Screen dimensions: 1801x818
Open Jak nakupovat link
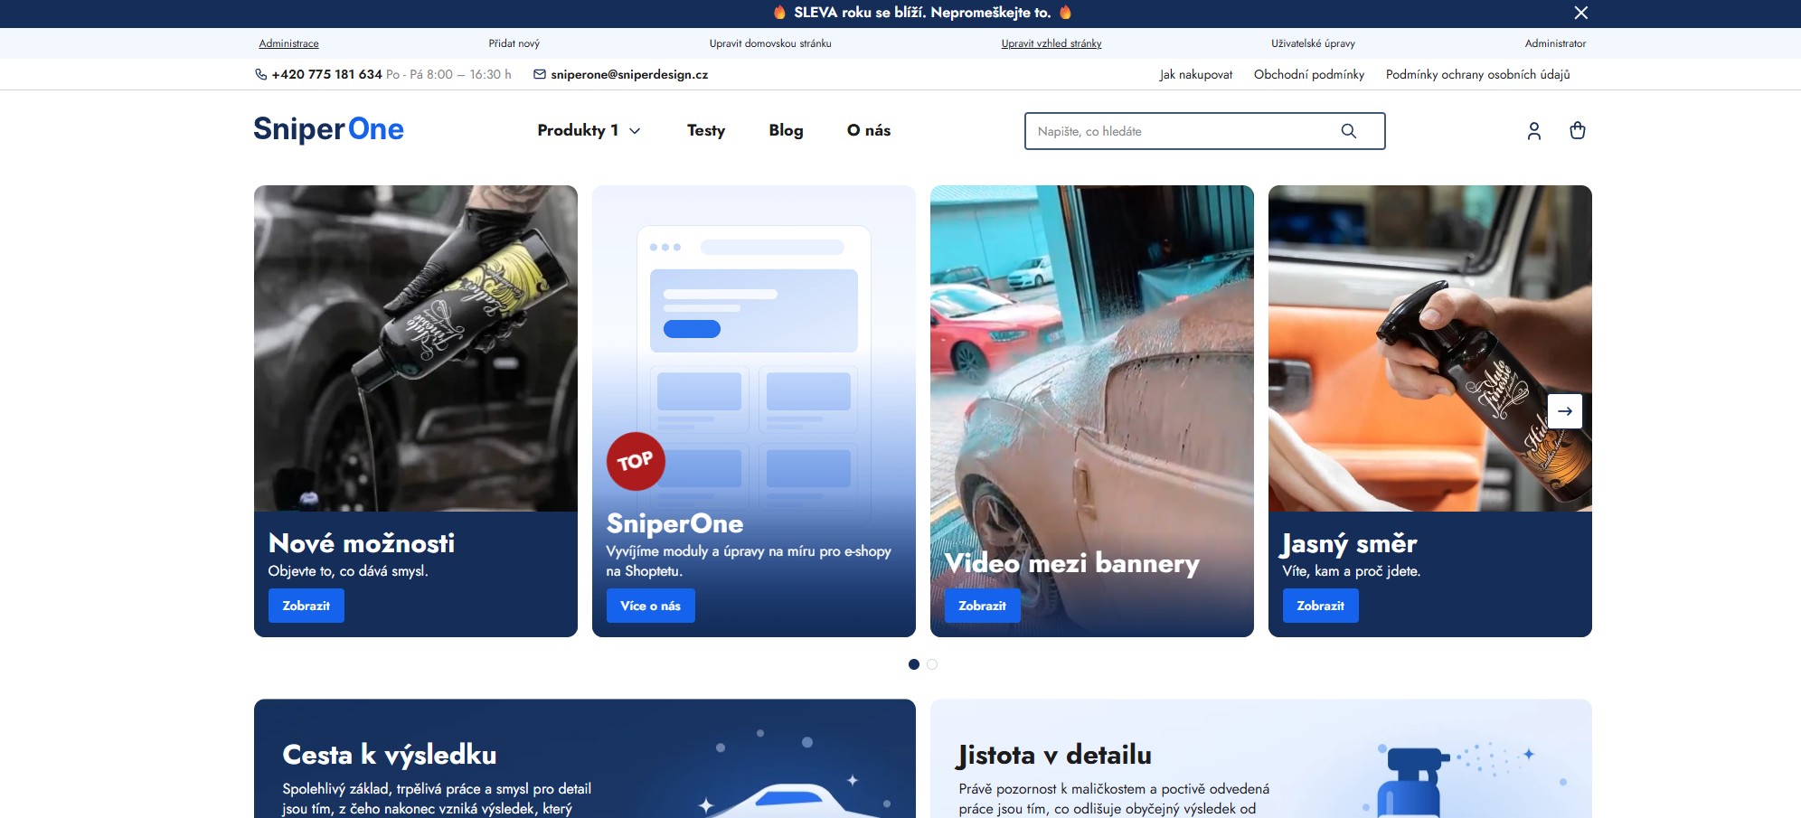[1196, 75]
